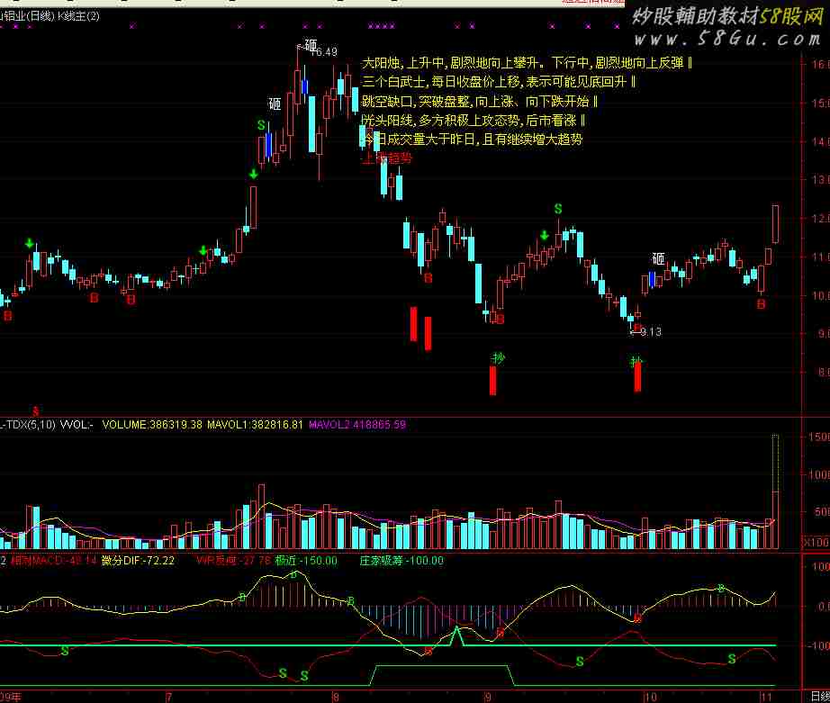Click the green down arrow before the July rally
830x703 pixels.
pyautogui.click(x=203, y=250)
